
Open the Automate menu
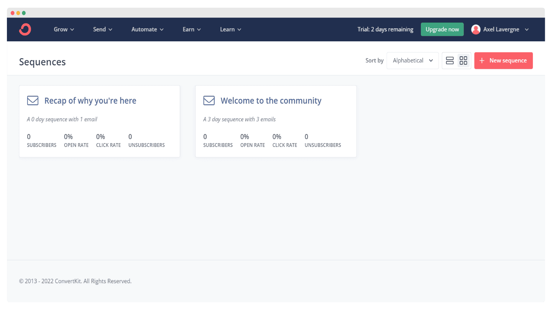148,29
